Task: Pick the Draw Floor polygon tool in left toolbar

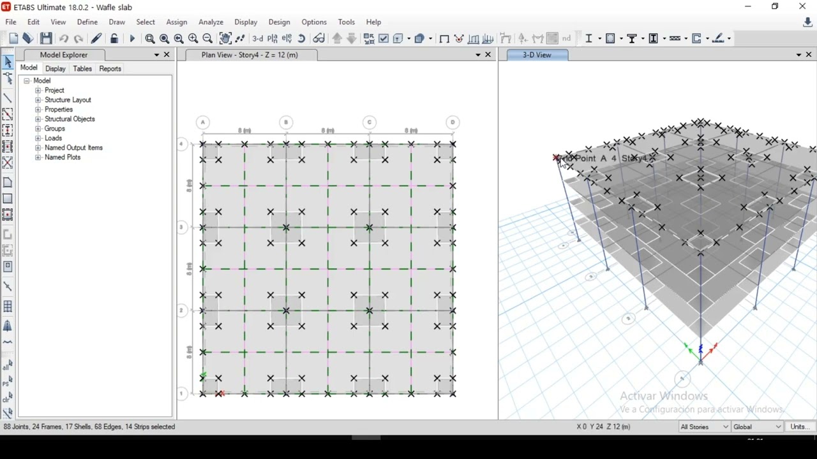Action: pyautogui.click(x=8, y=182)
